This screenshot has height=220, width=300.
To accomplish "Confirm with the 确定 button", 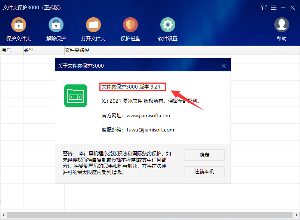I will [x=204, y=155].
